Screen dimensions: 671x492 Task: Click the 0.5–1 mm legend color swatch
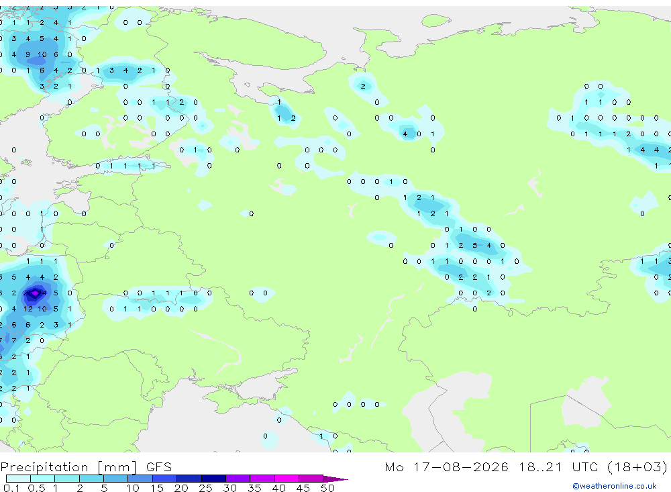click(42, 479)
